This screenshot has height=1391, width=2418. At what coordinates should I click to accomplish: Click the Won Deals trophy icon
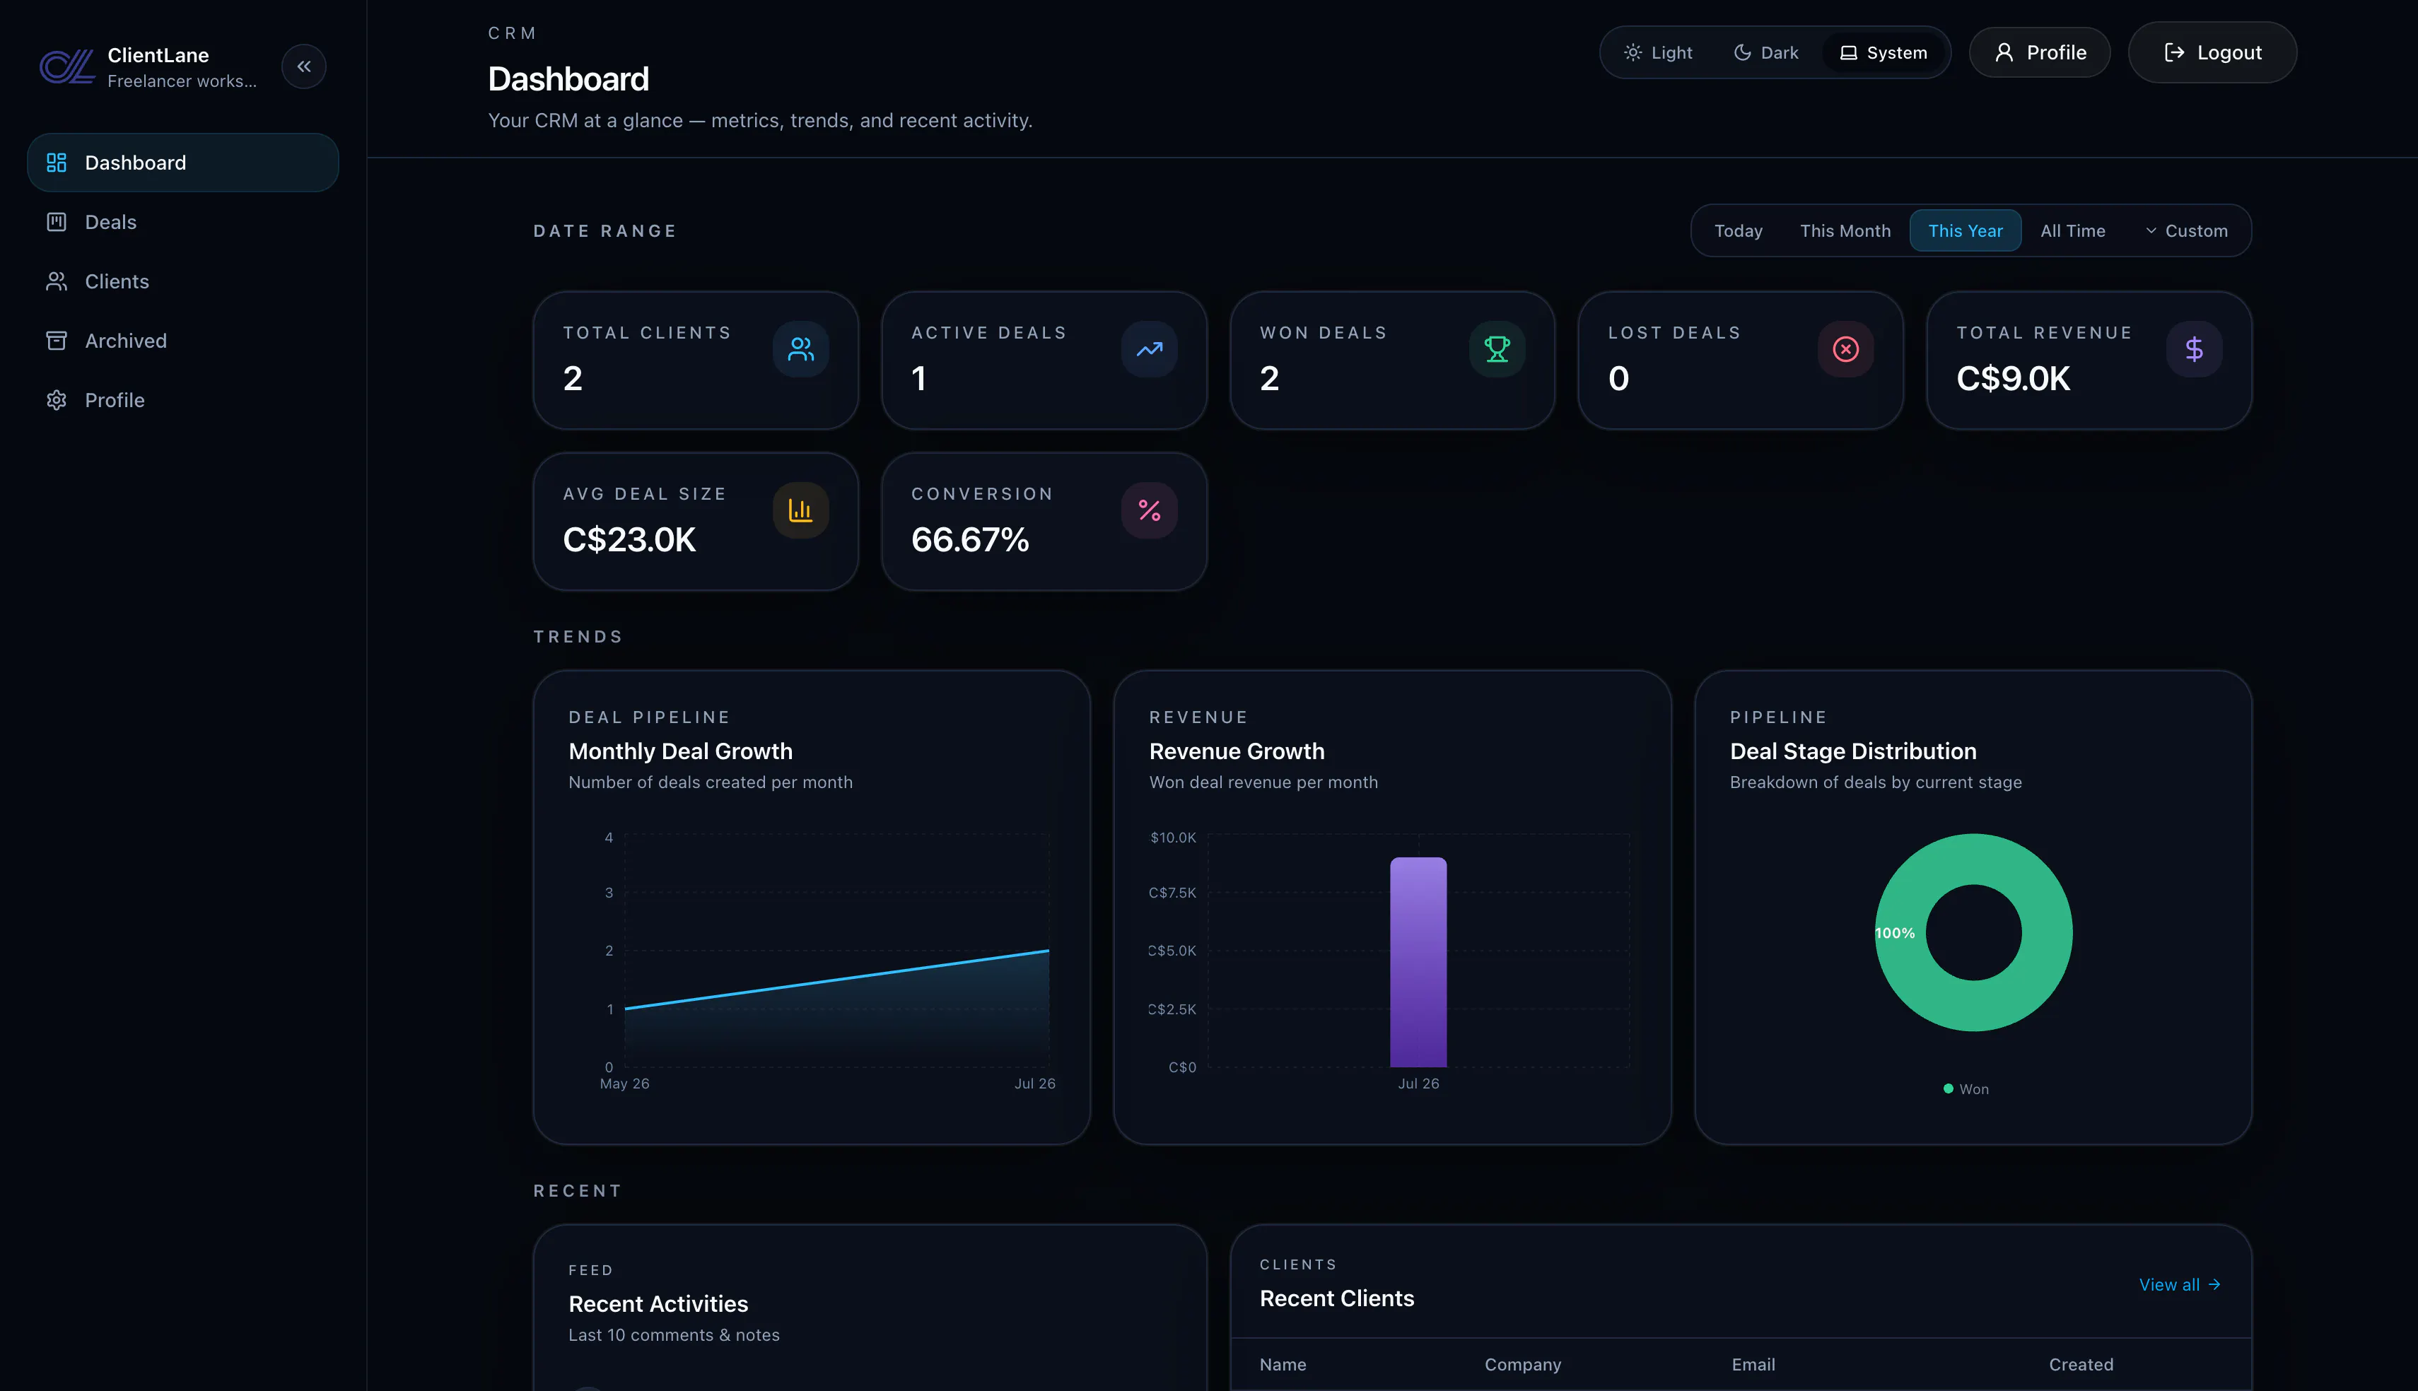pyautogui.click(x=1497, y=350)
